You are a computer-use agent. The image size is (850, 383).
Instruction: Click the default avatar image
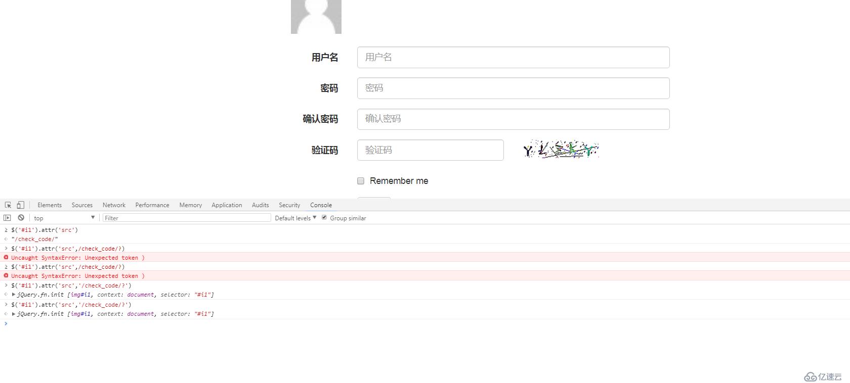coord(316,17)
